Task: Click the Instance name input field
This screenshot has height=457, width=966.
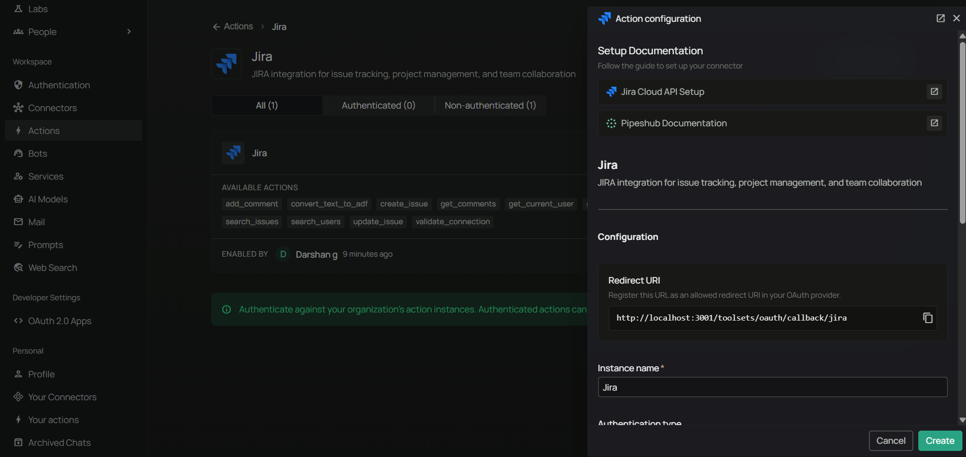Action: point(772,387)
